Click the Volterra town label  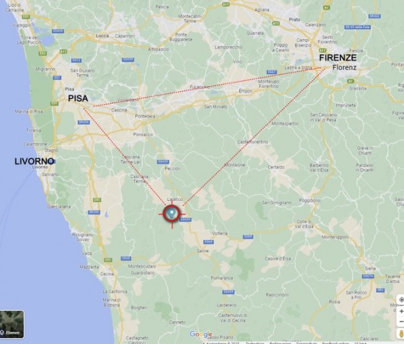219,233
